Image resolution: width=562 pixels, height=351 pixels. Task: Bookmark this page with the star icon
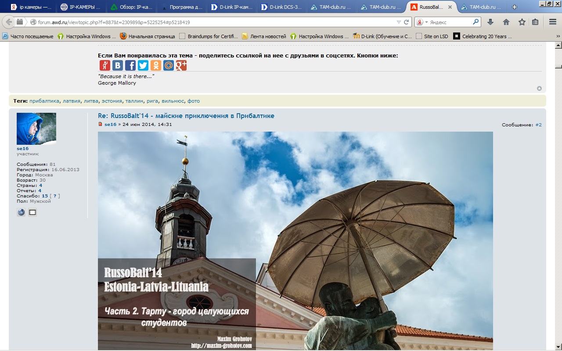[522, 22]
